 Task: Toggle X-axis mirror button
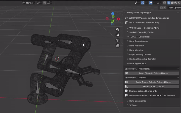pyautogui.click(x=165, y=8)
